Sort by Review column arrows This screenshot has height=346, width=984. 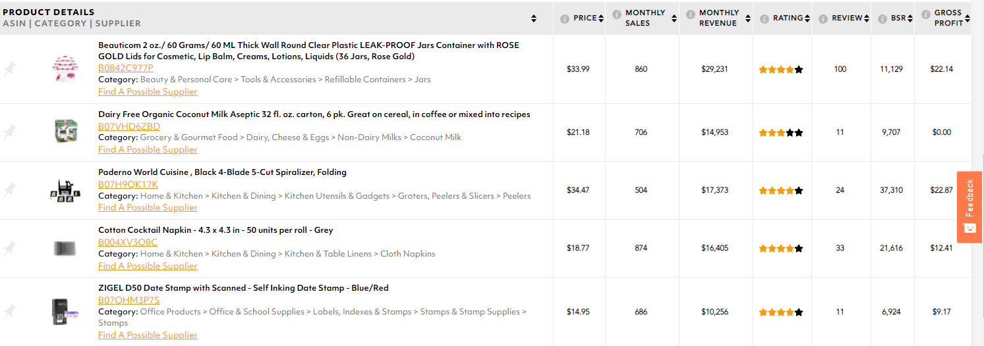coord(867,18)
